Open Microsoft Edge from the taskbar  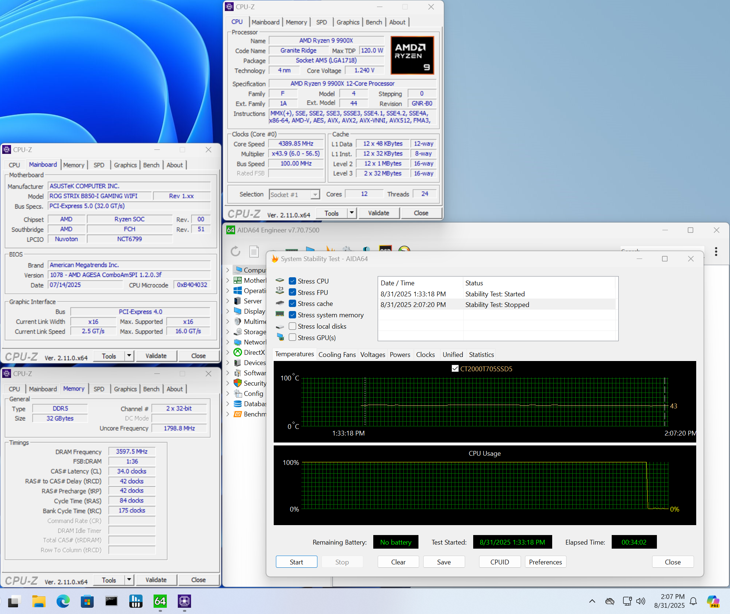click(63, 601)
